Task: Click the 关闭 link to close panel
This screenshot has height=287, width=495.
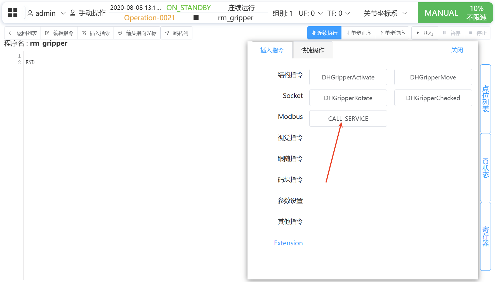Action: coord(457,50)
